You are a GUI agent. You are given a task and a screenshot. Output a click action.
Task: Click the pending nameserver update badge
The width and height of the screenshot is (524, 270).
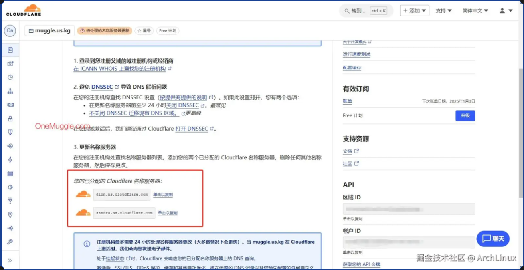coord(104,31)
